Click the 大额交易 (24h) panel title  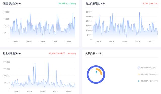coord(94,53)
